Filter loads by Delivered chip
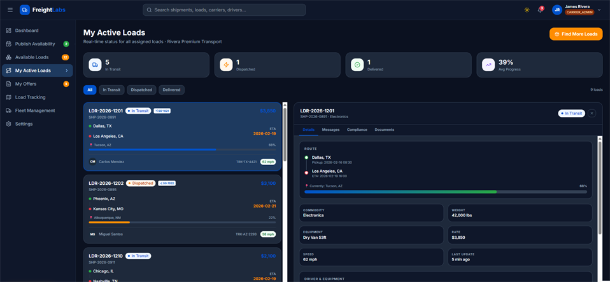The width and height of the screenshot is (610, 282). click(171, 90)
